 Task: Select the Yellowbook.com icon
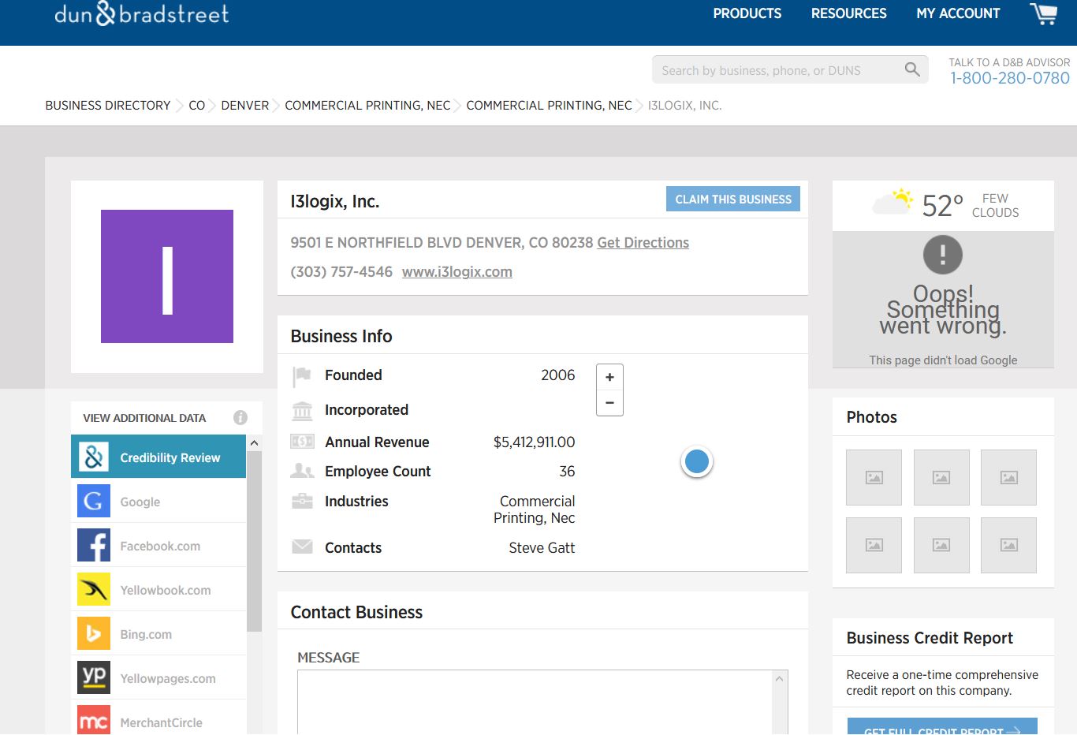[x=94, y=589]
